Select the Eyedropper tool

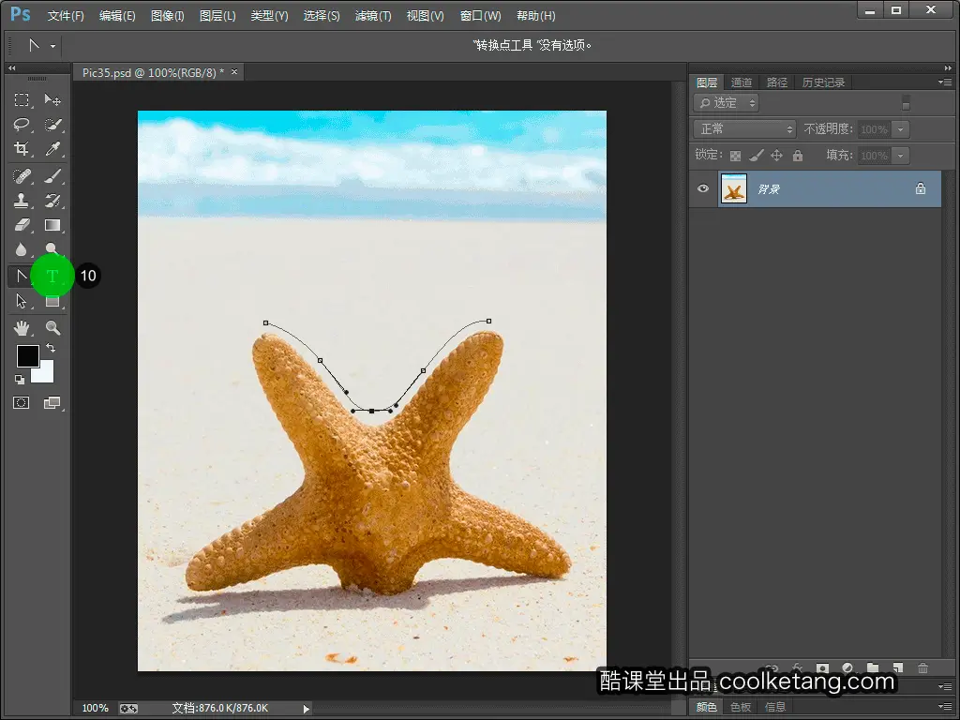pyautogui.click(x=52, y=149)
